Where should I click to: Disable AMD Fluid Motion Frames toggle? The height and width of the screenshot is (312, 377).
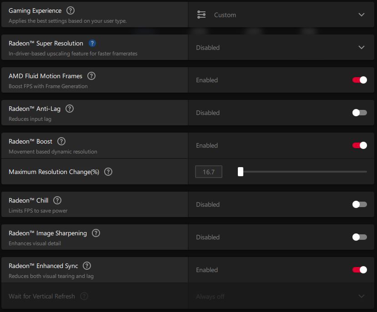coord(360,80)
